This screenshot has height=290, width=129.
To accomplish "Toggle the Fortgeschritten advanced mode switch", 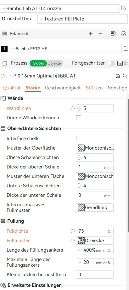I will click(111, 63).
